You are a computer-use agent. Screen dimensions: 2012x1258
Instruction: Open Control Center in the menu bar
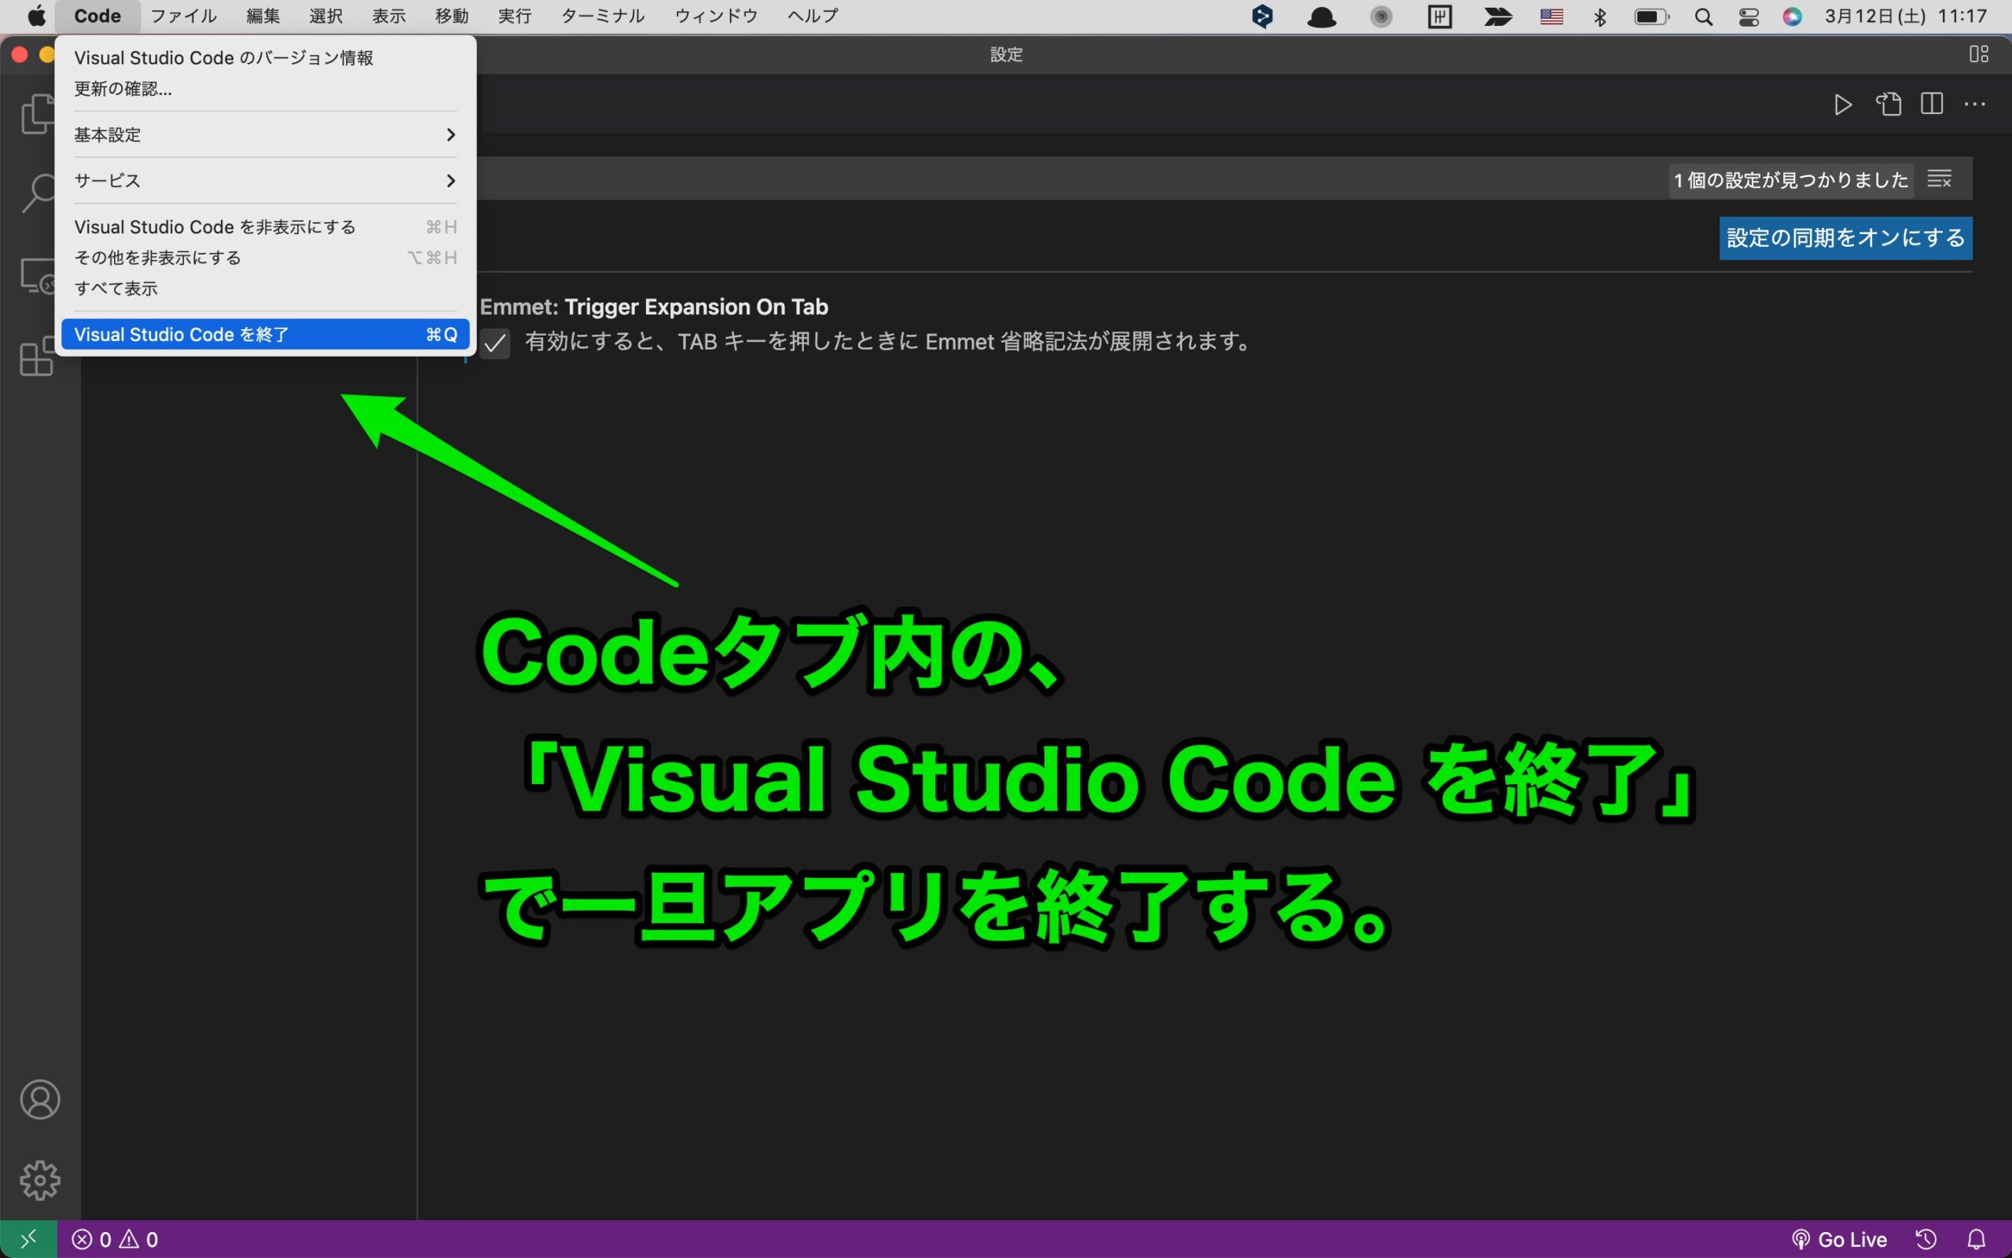coord(1748,17)
